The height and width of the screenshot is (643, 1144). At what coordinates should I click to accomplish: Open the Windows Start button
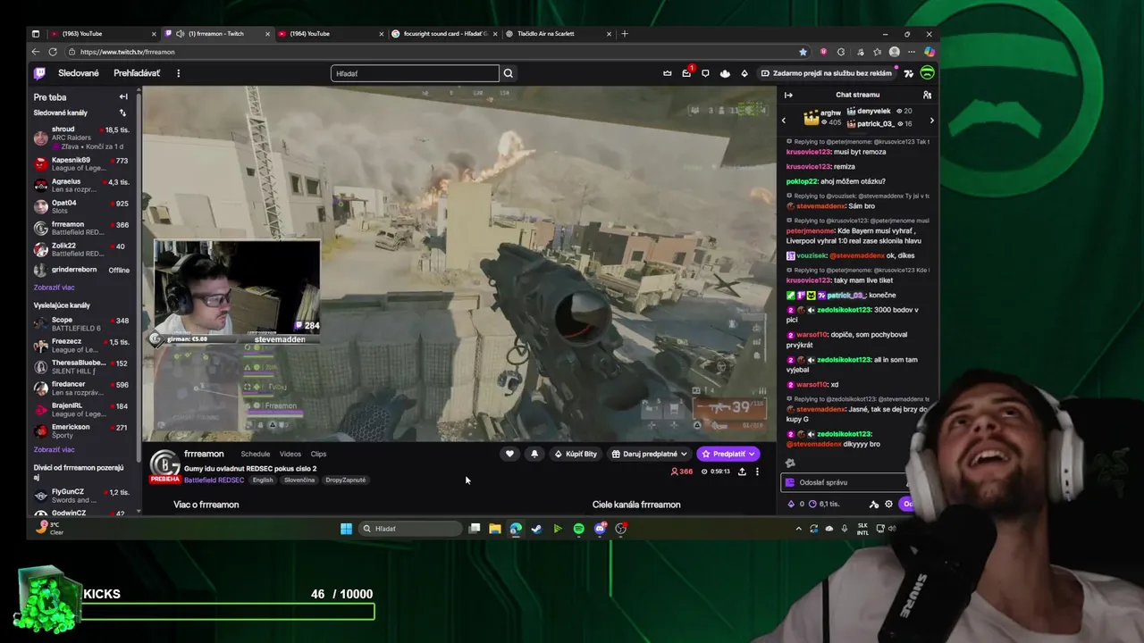coord(346,529)
